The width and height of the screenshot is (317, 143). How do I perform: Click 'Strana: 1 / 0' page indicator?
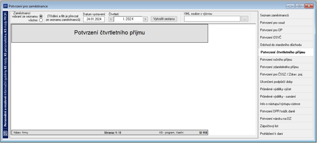pos(113,133)
